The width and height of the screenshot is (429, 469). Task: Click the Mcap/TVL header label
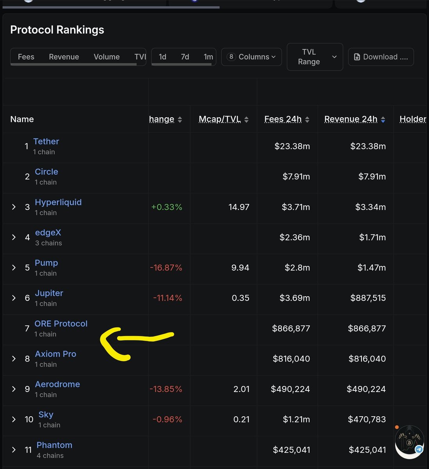[220, 119]
